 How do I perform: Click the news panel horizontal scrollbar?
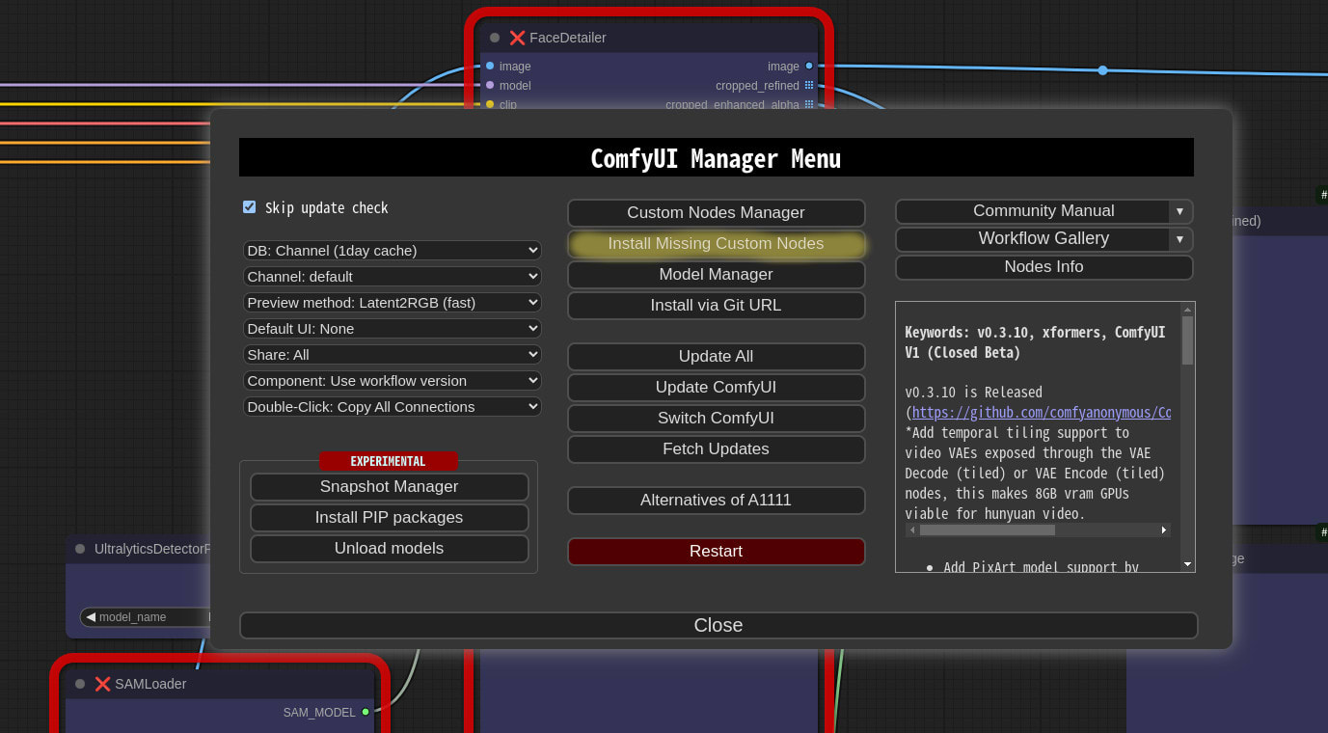coord(1038,530)
